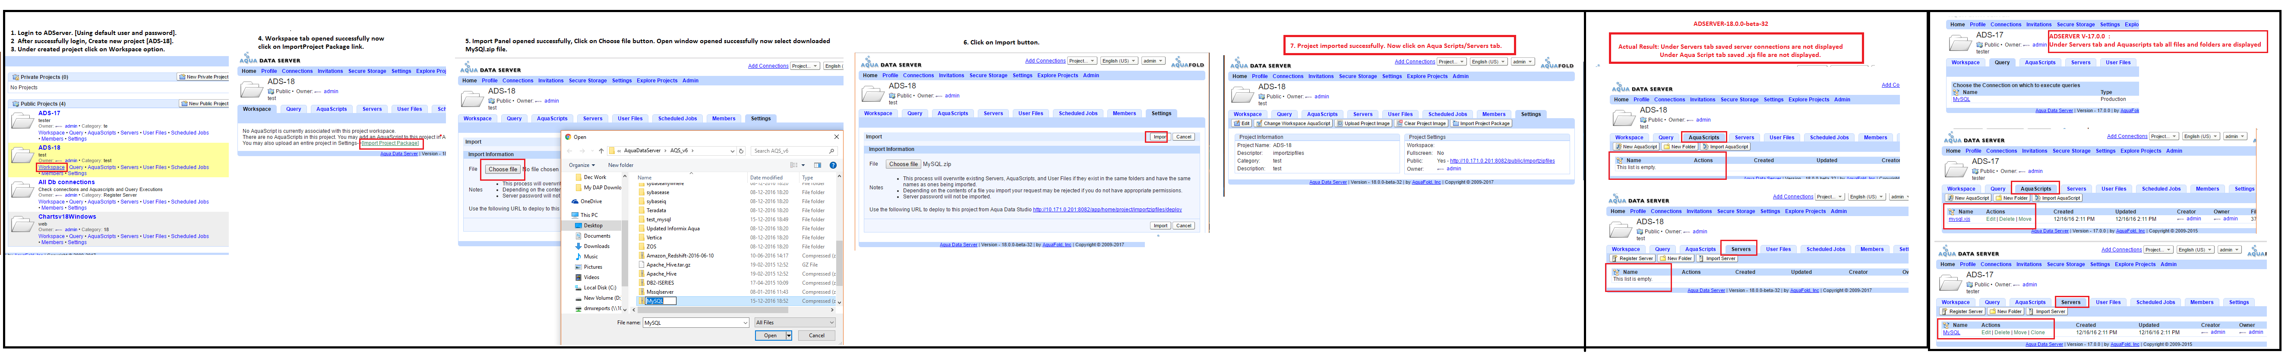Click the ADS-17 folder icon in Public Projects
Screen dimensions: 2288x364
(x=23, y=122)
